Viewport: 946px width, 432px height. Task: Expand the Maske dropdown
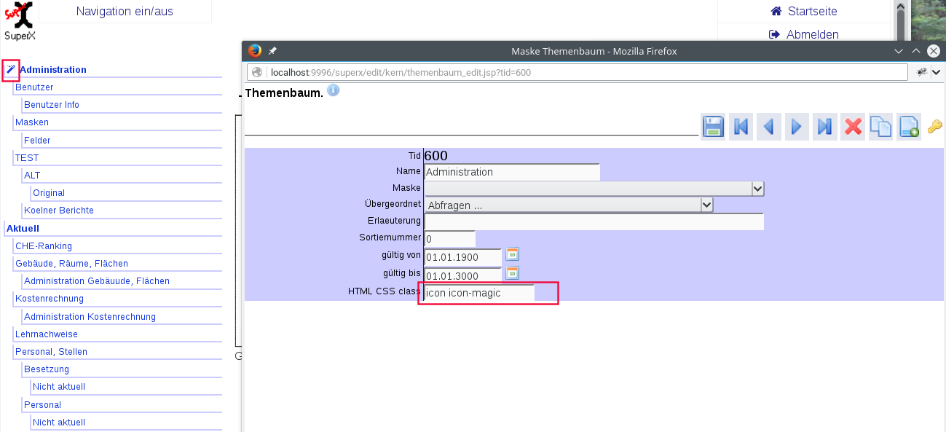click(757, 189)
